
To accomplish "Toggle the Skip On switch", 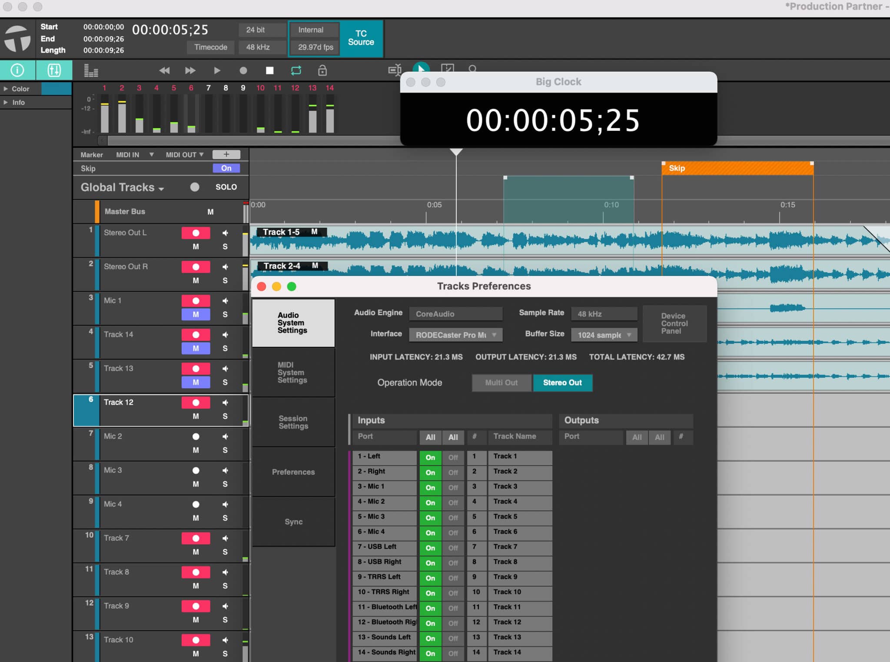I will click(x=226, y=168).
